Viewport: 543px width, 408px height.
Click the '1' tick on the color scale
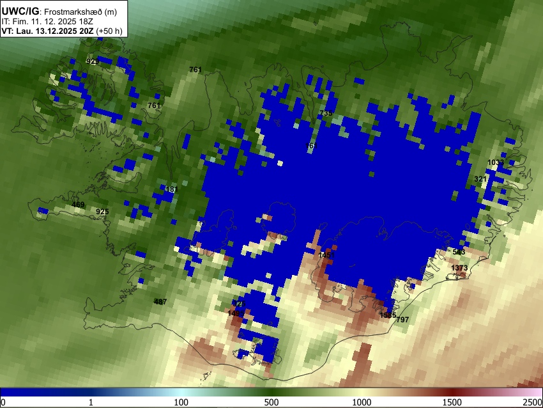click(91, 402)
